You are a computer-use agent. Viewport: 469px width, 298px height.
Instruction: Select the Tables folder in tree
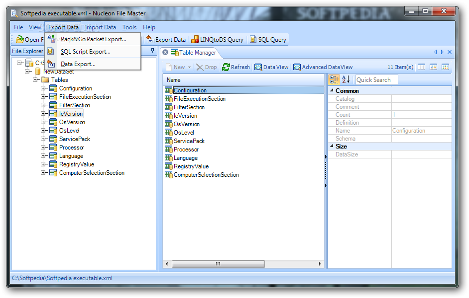(x=59, y=79)
